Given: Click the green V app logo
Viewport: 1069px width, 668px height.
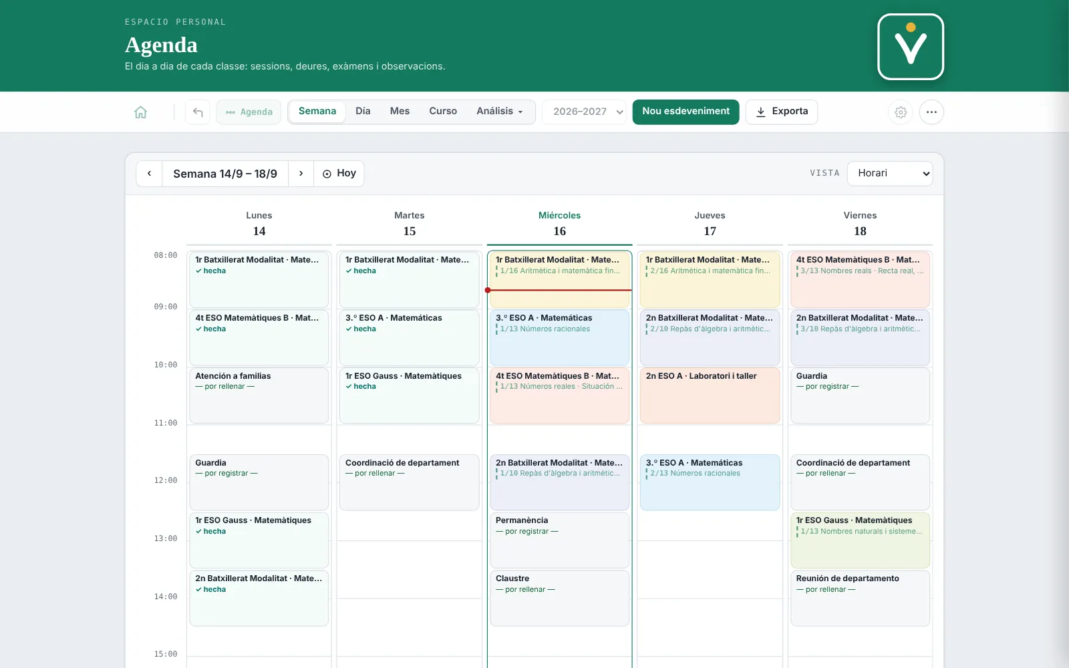Looking at the screenshot, I should click(911, 47).
